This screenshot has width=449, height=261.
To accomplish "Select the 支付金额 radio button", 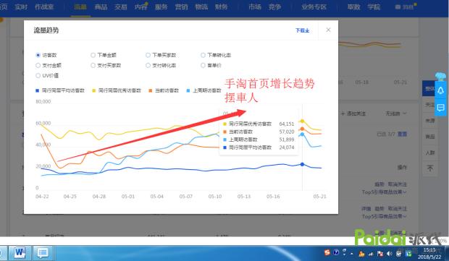I will pyautogui.click(x=38, y=66).
